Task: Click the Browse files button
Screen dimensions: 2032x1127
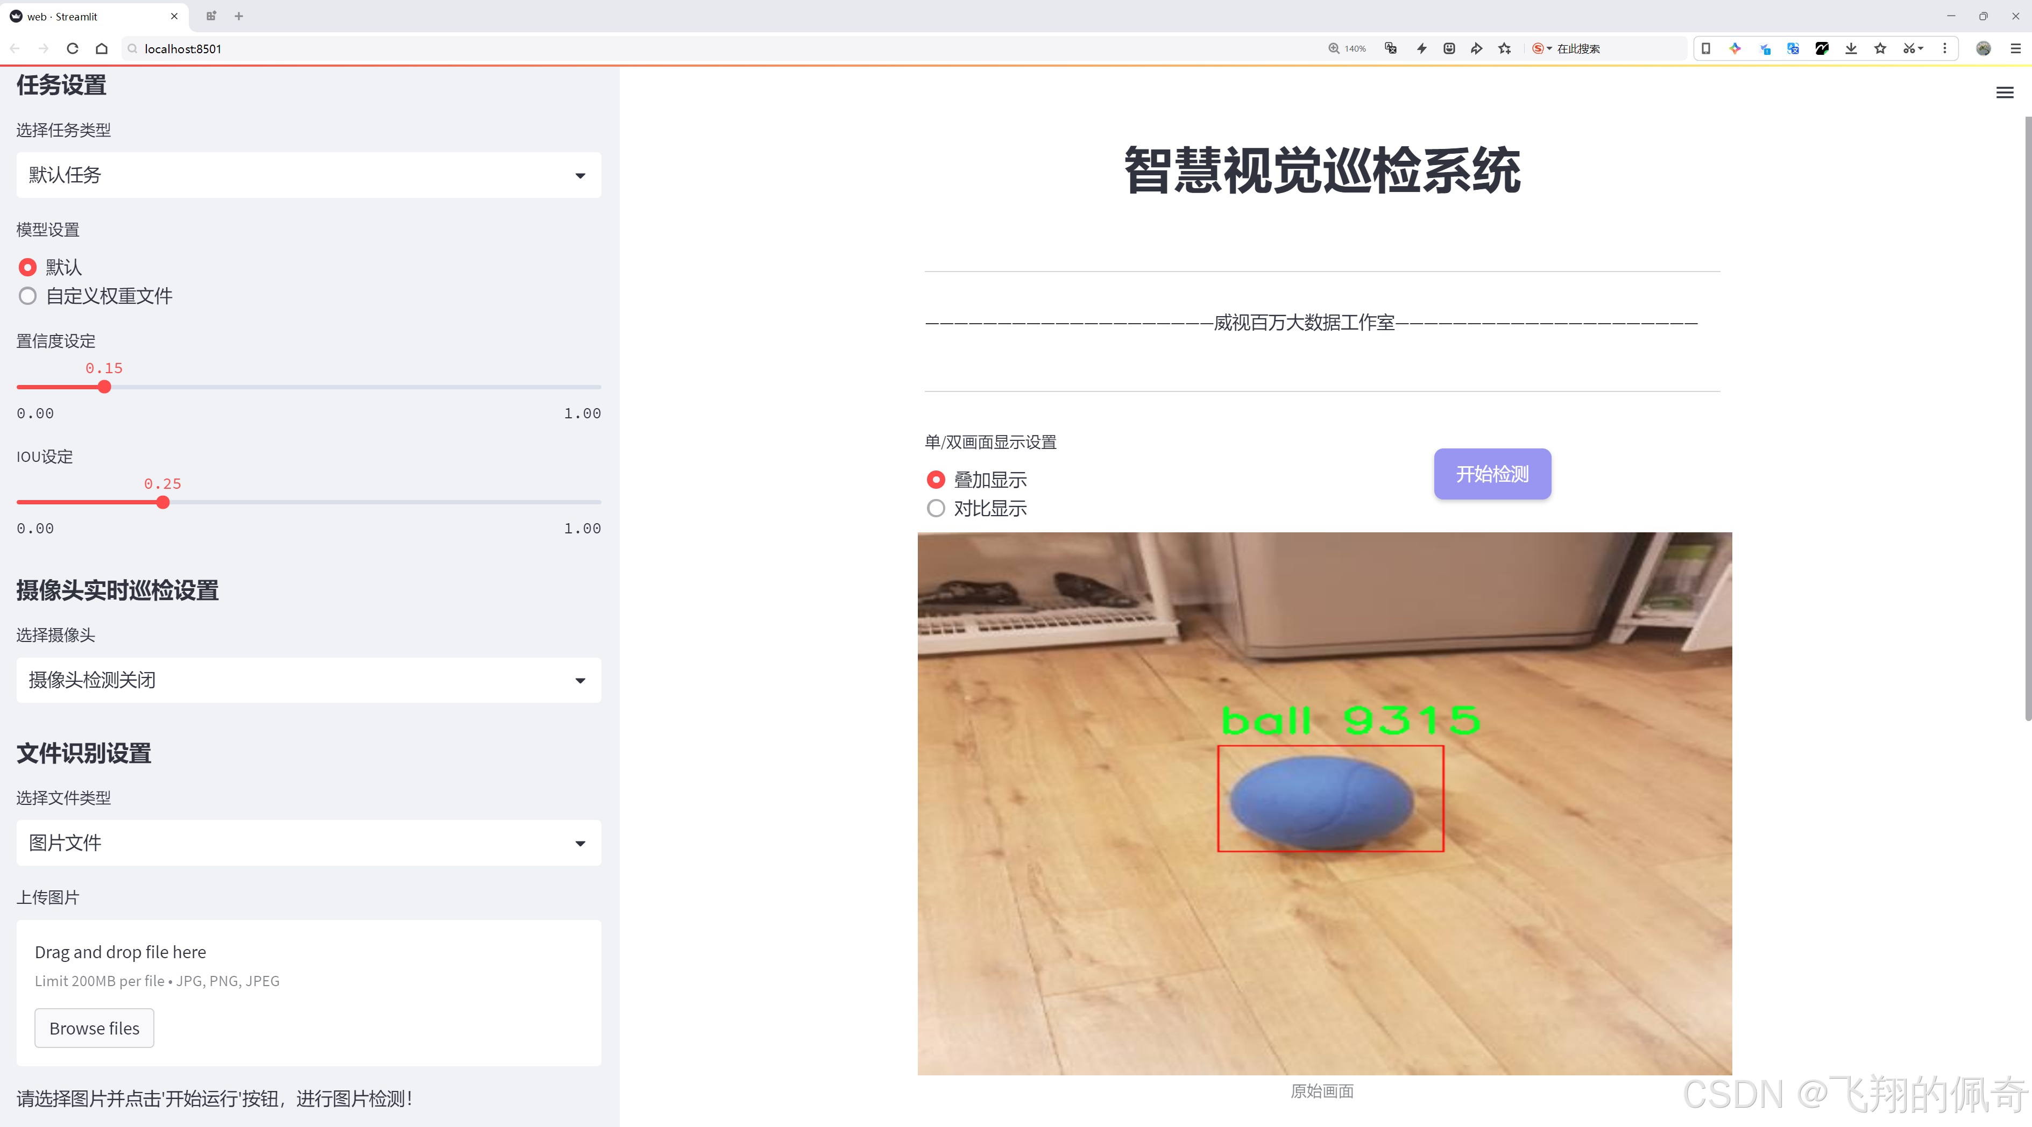Action: [x=94, y=1028]
